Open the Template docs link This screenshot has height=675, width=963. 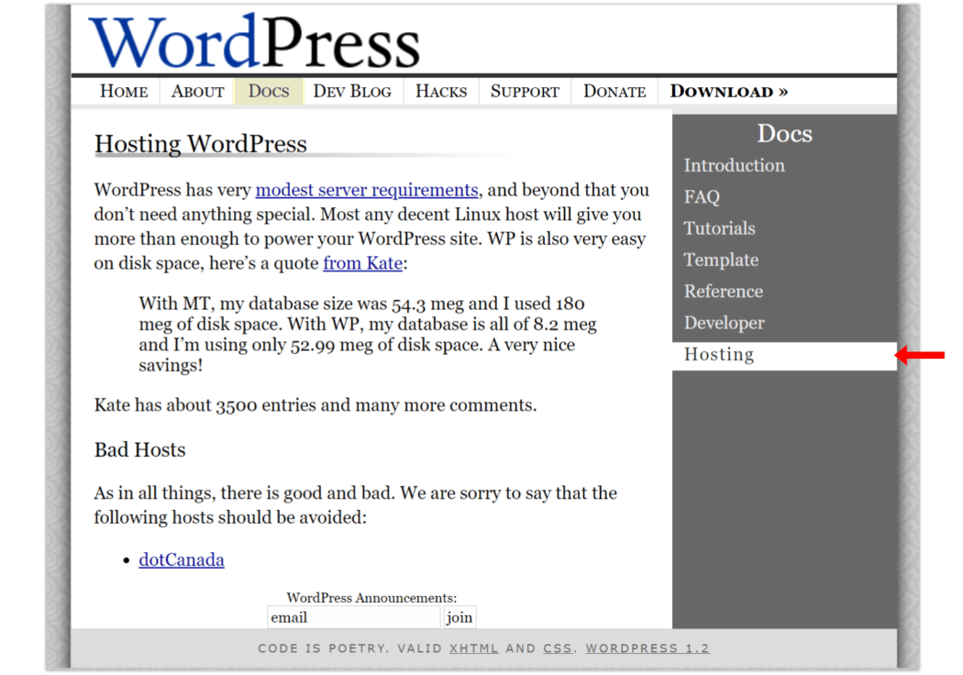[721, 260]
